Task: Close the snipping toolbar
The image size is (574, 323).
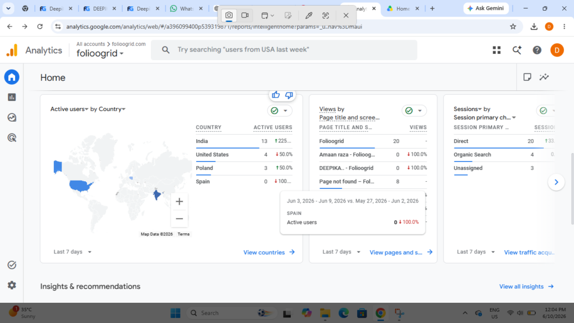Action: (346, 15)
